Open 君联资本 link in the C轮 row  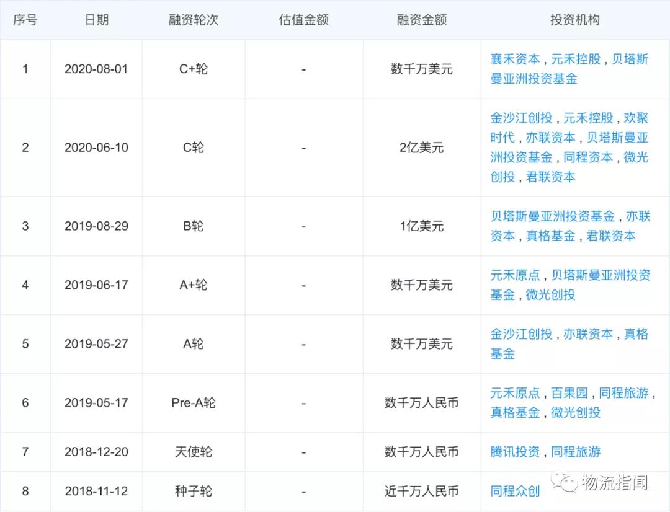551,177
